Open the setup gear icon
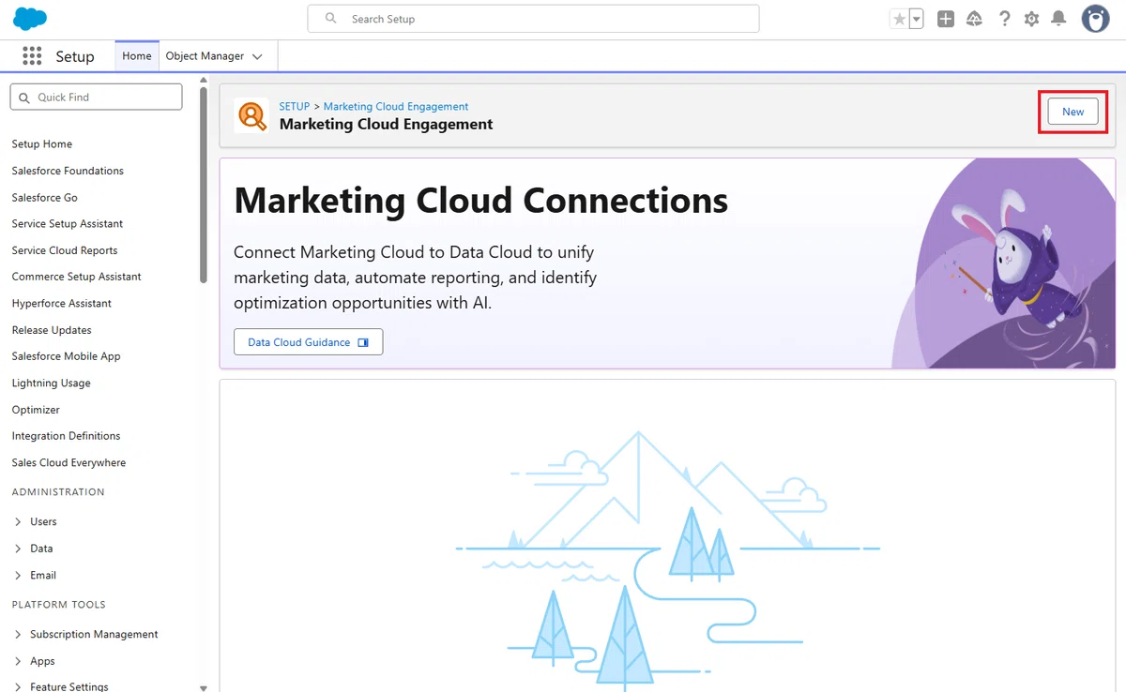The image size is (1126, 692). coord(1031,19)
